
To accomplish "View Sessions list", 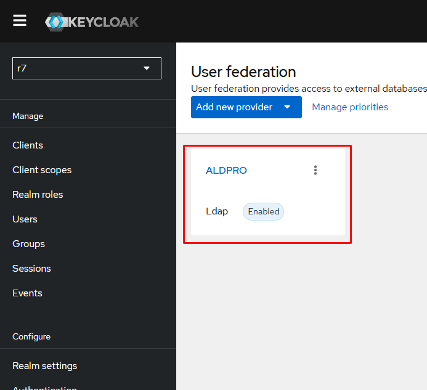I will (x=31, y=269).
